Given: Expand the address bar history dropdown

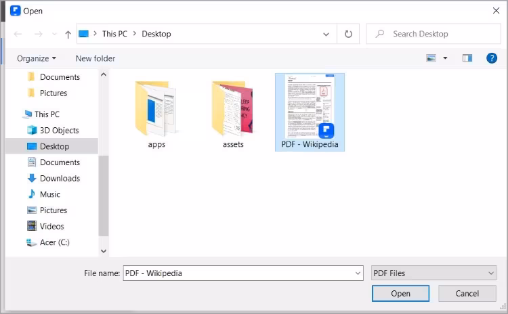Looking at the screenshot, I should click(x=326, y=34).
